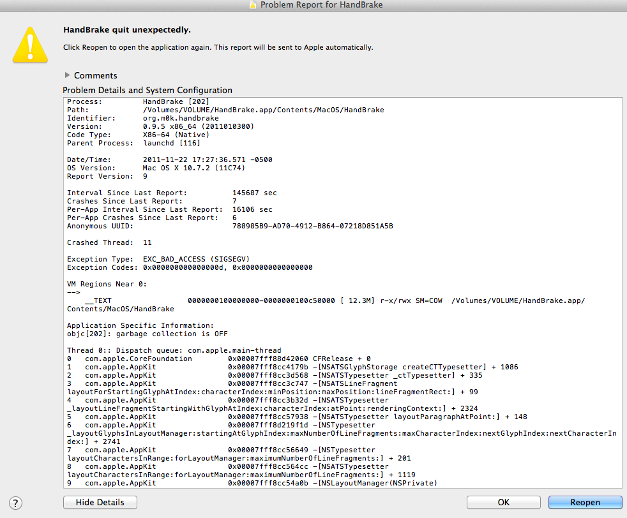627x518 pixels.
Task: Click the 'Parent Process: launchd [116]' line
Action: point(133,143)
